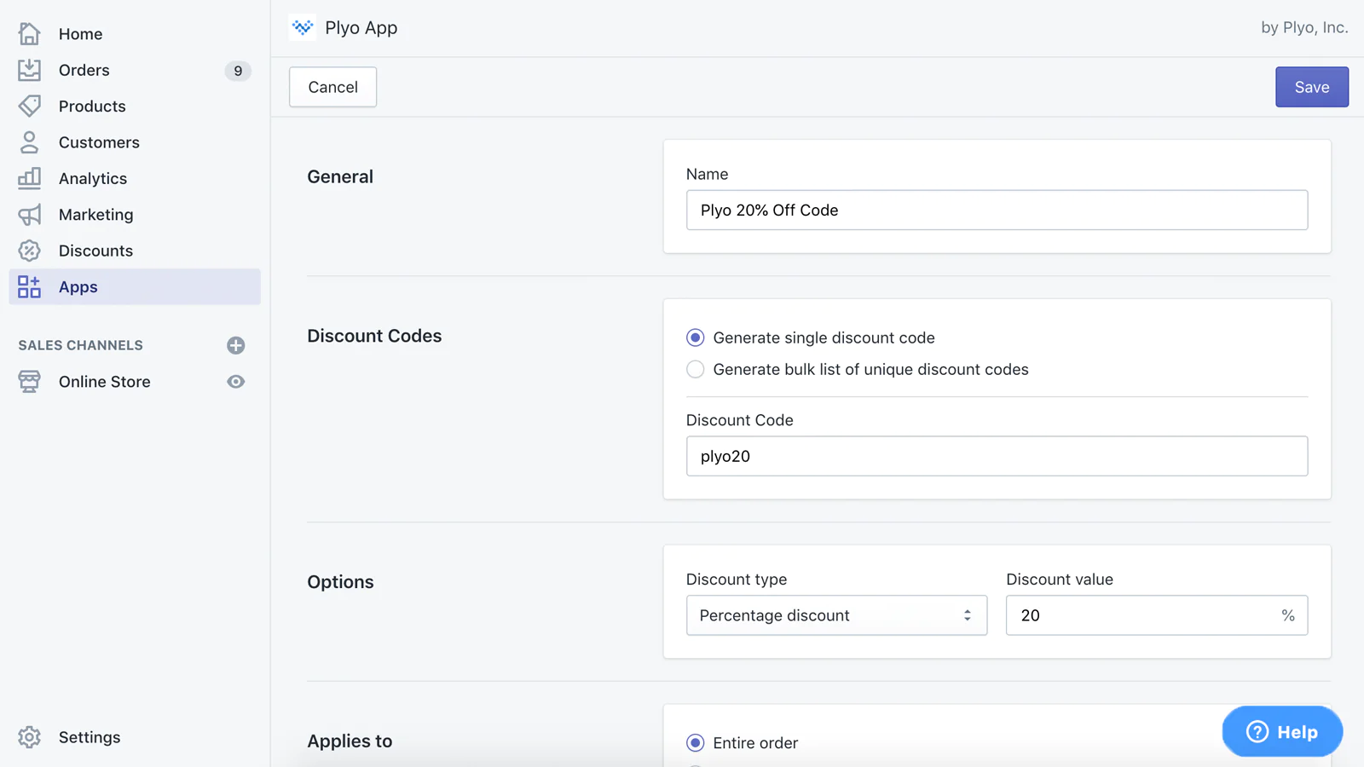Click the Discounts percent badge icon
Image resolution: width=1364 pixels, height=767 pixels.
29,251
